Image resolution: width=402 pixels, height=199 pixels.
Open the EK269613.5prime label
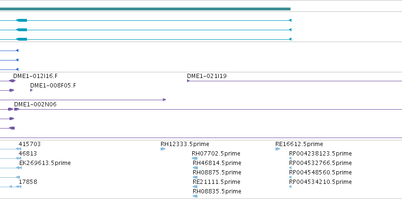coord(45,163)
